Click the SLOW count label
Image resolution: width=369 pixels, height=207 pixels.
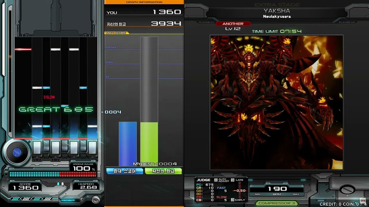(221, 197)
